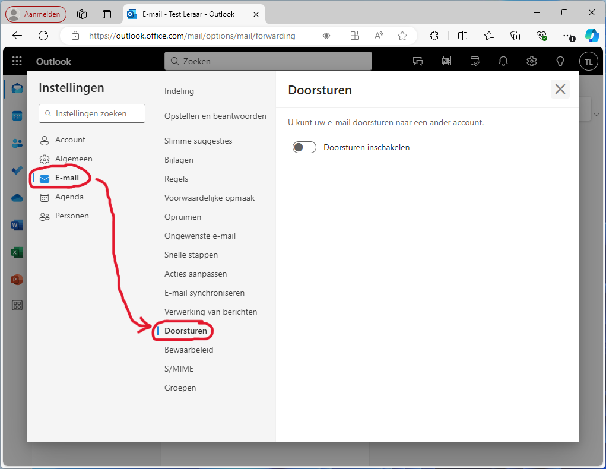The width and height of the screenshot is (606, 469).
Task: Select the Agenda settings category
Action: click(x=69, y=197)
